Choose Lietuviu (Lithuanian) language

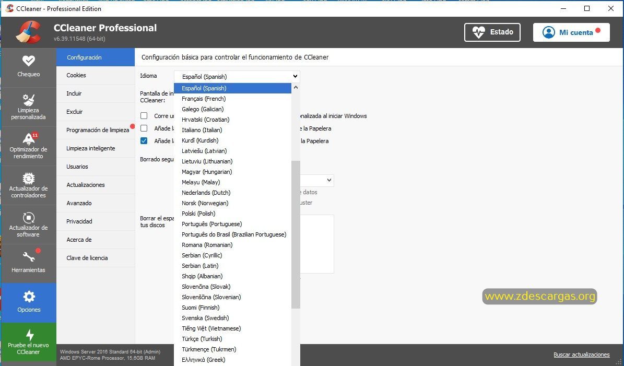[233, 161]
